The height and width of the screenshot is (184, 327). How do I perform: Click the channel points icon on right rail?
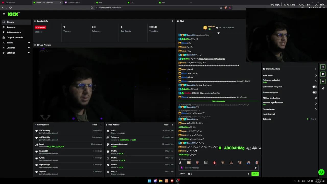point(323,88)
